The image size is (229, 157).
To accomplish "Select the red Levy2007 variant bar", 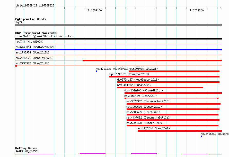I will pyautogui.click(x=180, y=131).
